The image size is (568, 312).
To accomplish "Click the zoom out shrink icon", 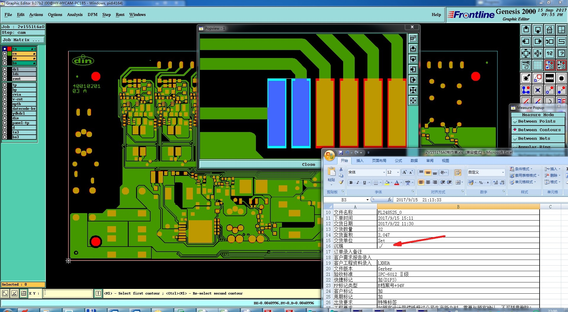I will tap(538, 53).
